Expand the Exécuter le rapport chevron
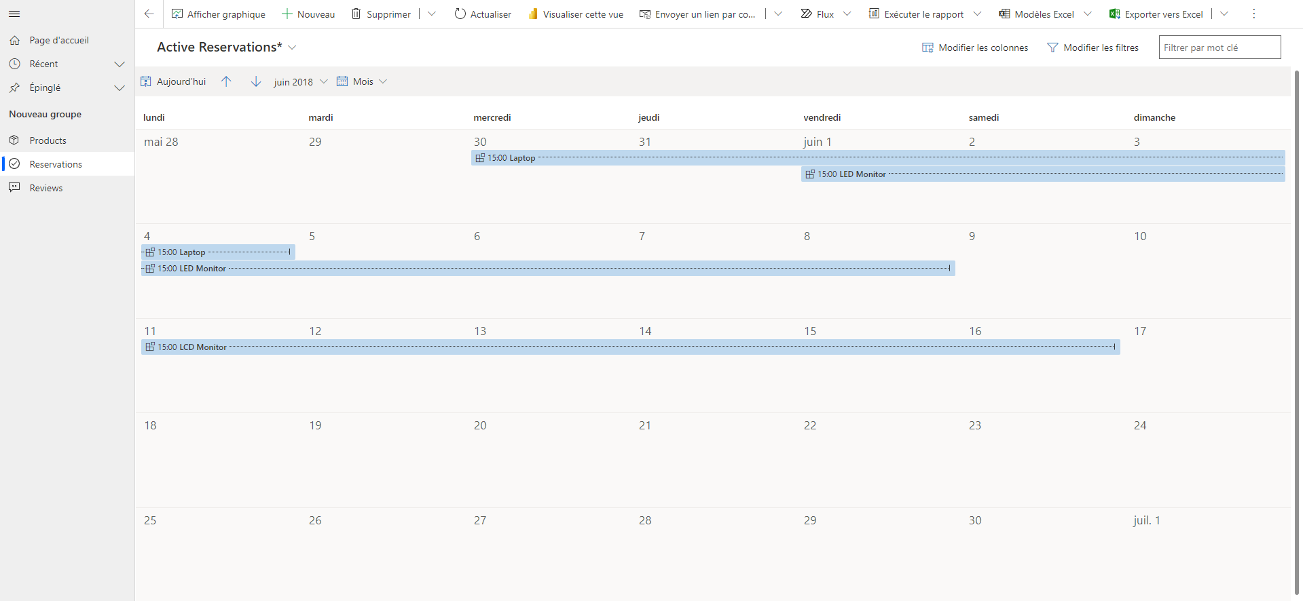 point(977,14)
